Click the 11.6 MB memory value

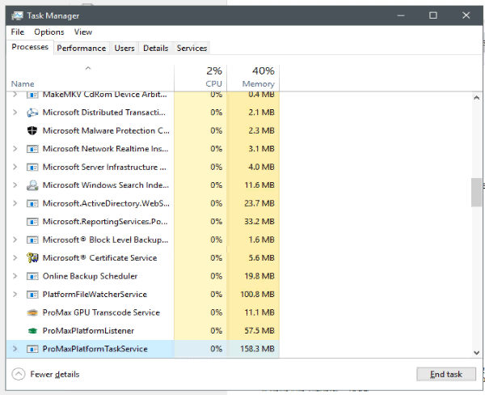coord(259,185)
